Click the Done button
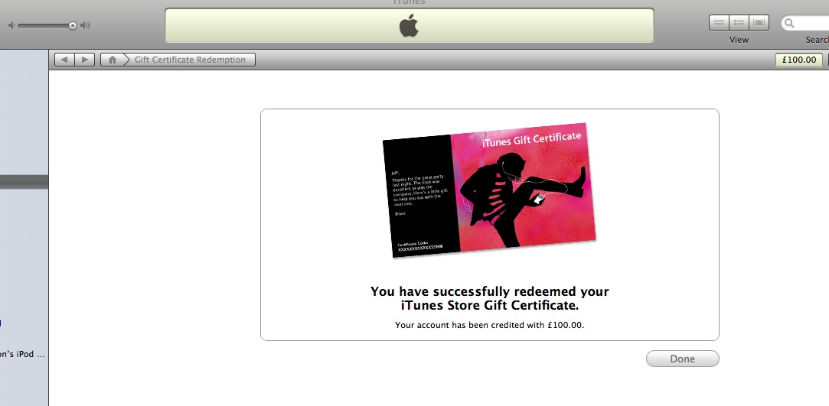This screenshot has width=829, height=406. tap(682, 359)
